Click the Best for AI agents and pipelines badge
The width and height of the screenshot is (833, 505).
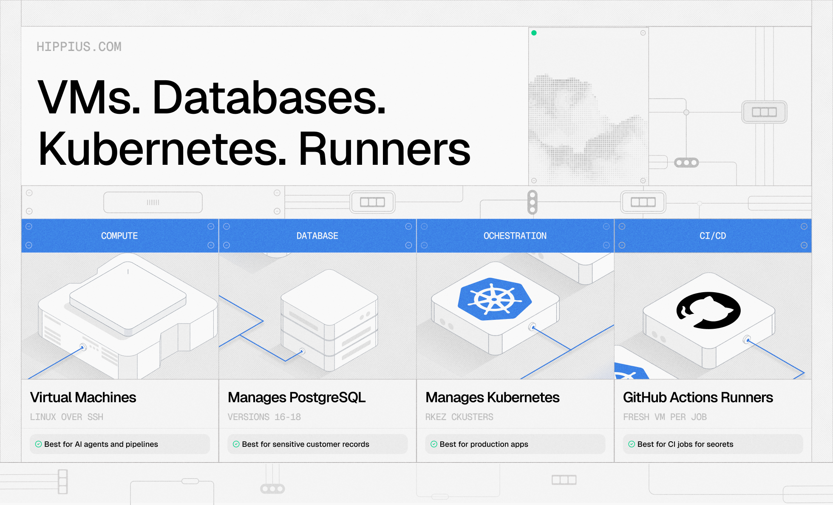pyautogui.click(x=120, y=444)
